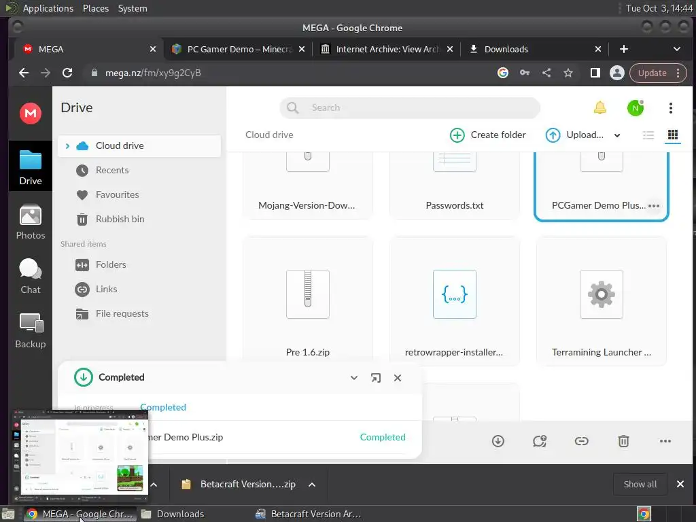Switch to Downloads browser tab
The image size is (696, 522).
[x=534, y=49]
